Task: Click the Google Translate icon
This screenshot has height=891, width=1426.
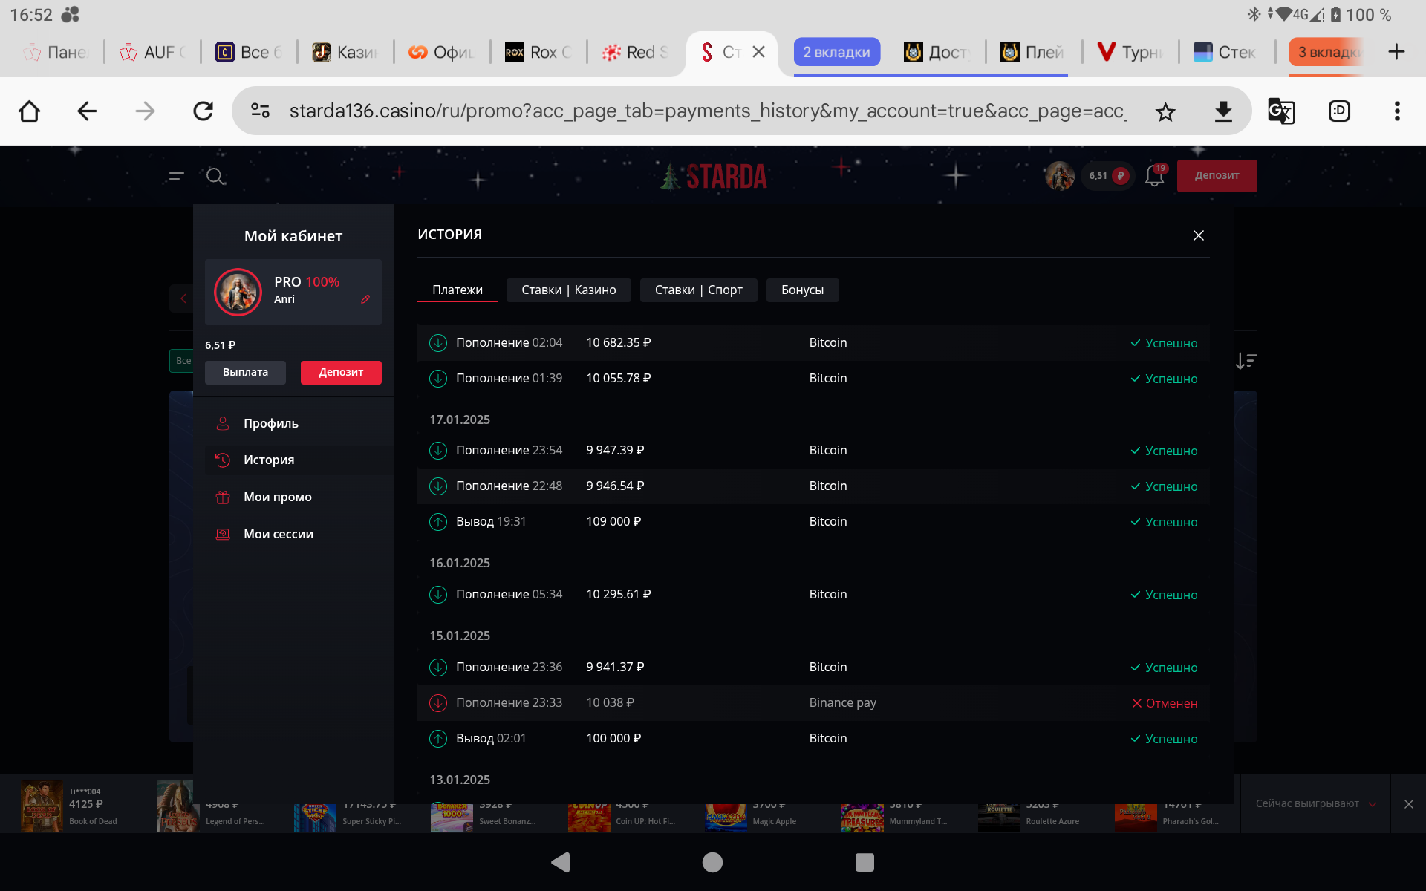Action: coord(1280,111)
